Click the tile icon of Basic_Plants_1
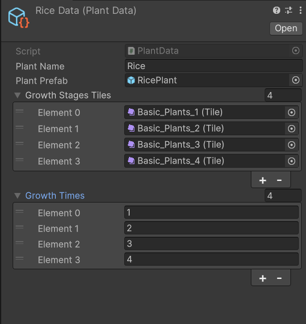 (131, 112)
